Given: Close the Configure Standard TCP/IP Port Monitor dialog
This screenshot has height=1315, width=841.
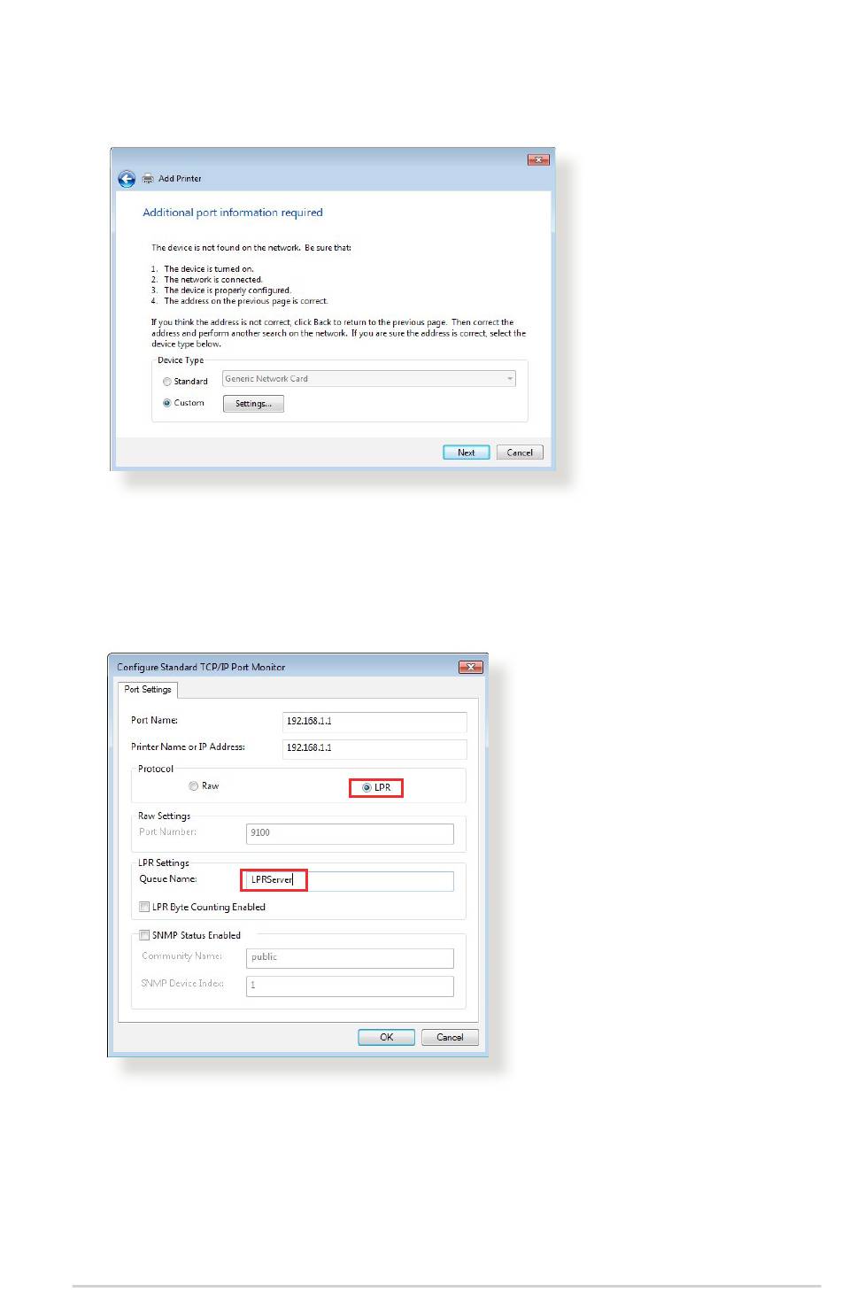Looking at the screenshot, I should click(470, 667).
